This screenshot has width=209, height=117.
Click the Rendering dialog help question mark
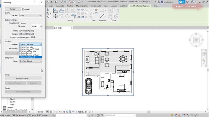pos(35,2)
